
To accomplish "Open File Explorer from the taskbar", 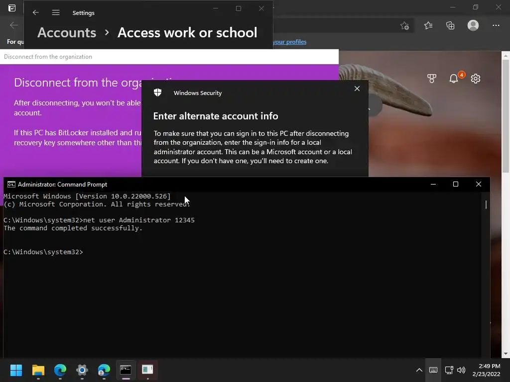I will (x=38, y=370).
